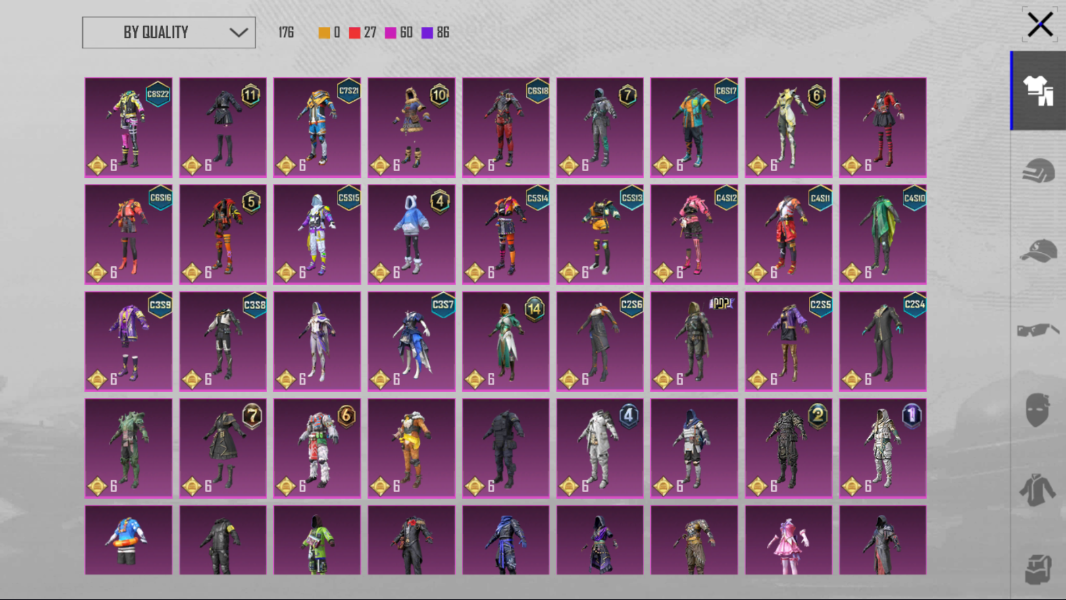Screen dimensions: 1066x600
Task: Select the C5S15 outfit
Action: click(317, 234)
